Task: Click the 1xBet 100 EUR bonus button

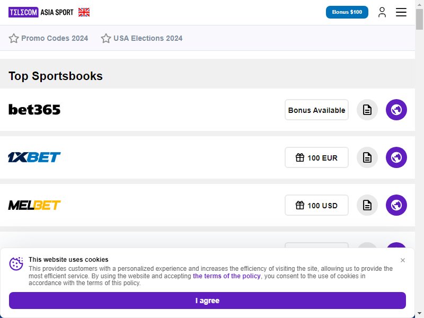Action: coord(316,157)
